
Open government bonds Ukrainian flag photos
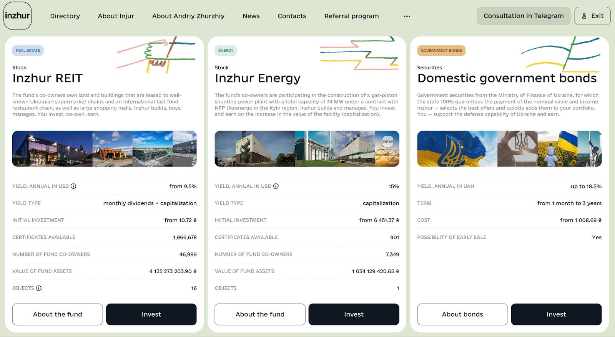tap(509, 149)
